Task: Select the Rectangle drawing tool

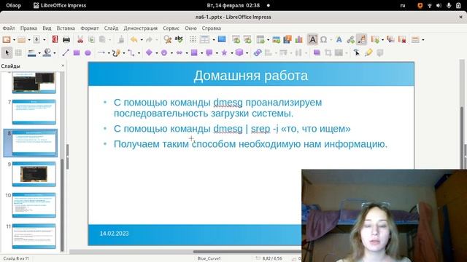Action: [x=77, y=53]
